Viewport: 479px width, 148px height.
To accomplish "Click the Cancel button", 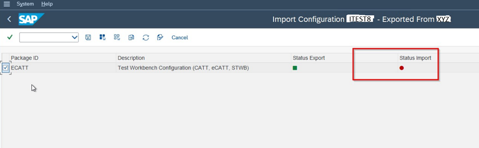I will (x=180, y=37).
